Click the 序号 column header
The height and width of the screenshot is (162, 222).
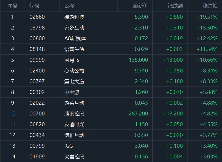click(x=12, y=6)
